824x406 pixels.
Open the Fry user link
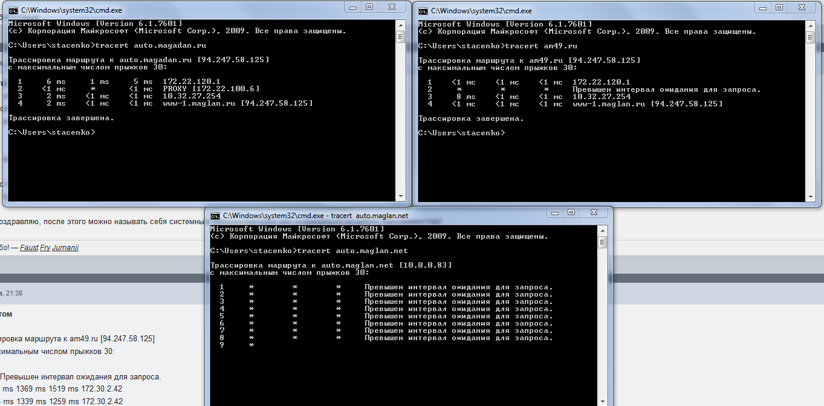(45, 248)
